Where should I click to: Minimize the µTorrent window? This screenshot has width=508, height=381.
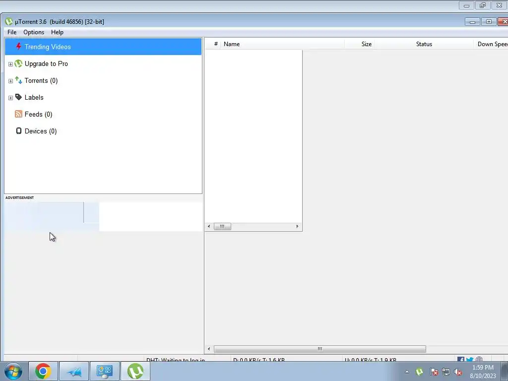coord(472,22)
